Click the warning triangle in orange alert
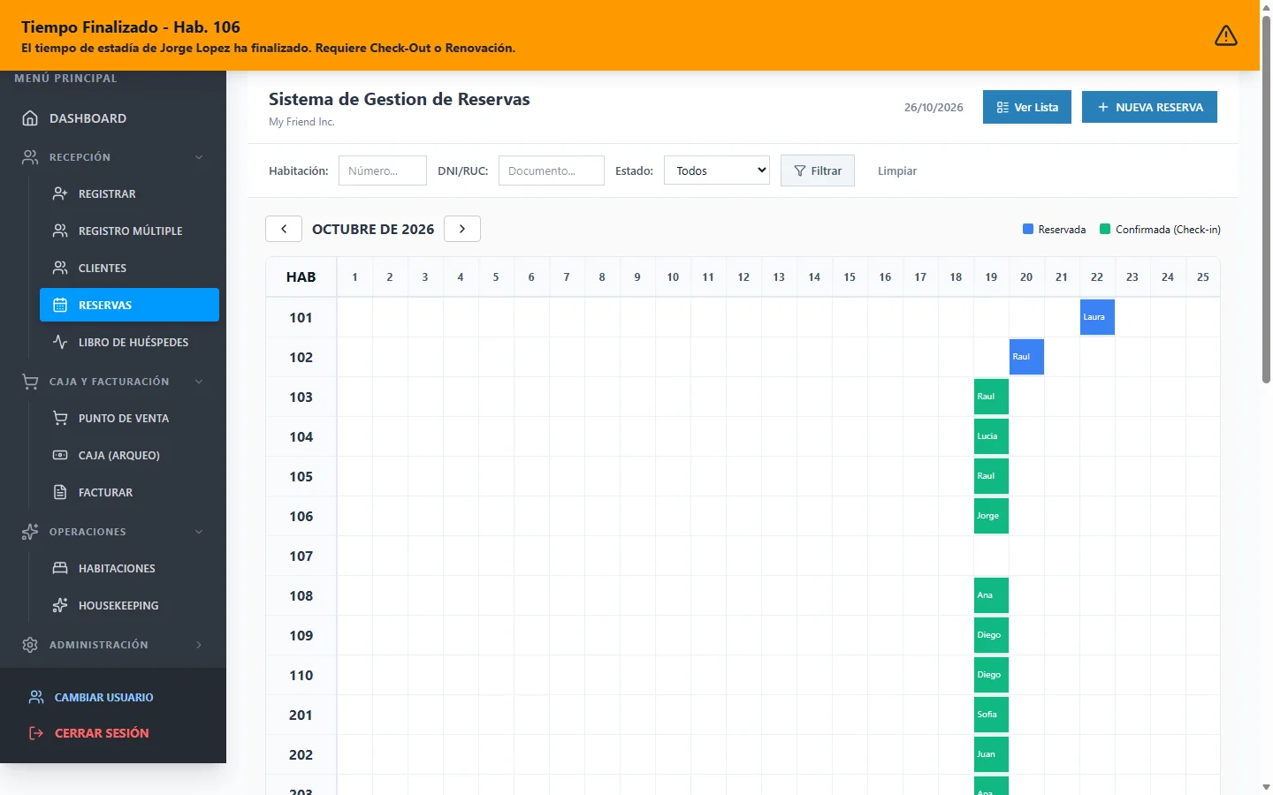 1226,35
